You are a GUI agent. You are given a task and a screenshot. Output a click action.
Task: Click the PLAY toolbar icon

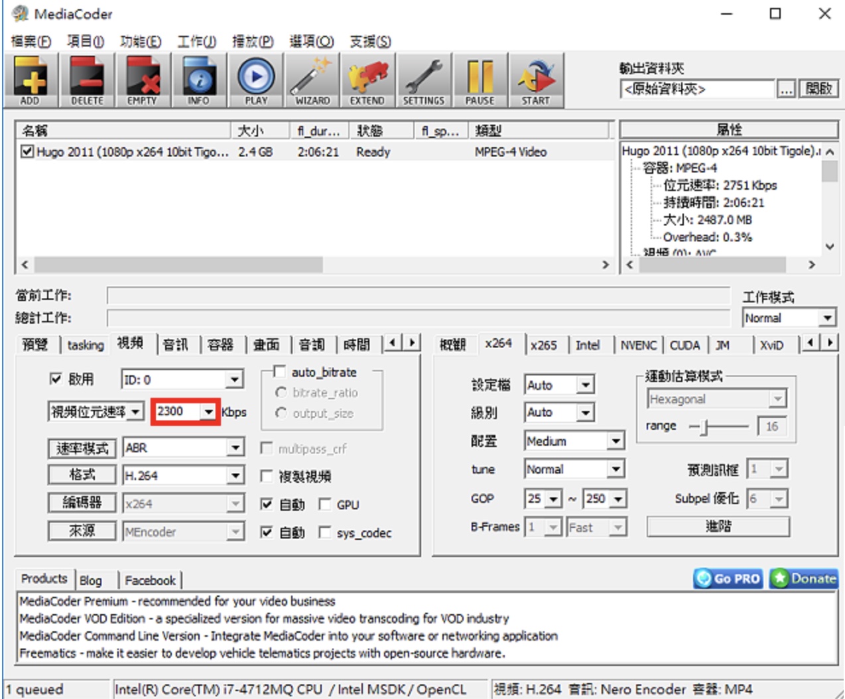tap(256, 80)
